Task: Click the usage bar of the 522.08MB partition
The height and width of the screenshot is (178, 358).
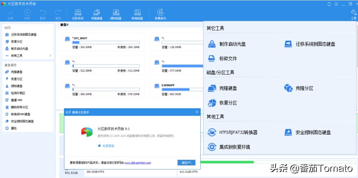Action: (x=106, y=66)
